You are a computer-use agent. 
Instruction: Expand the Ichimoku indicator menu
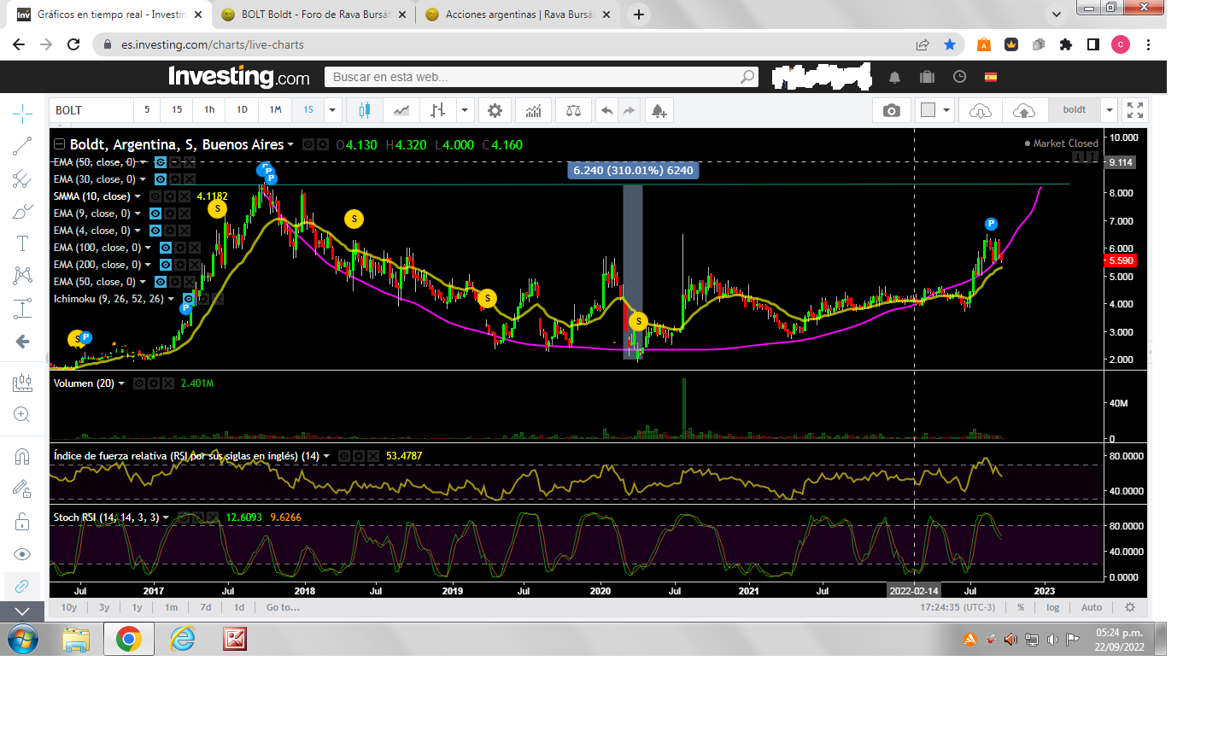171,299
